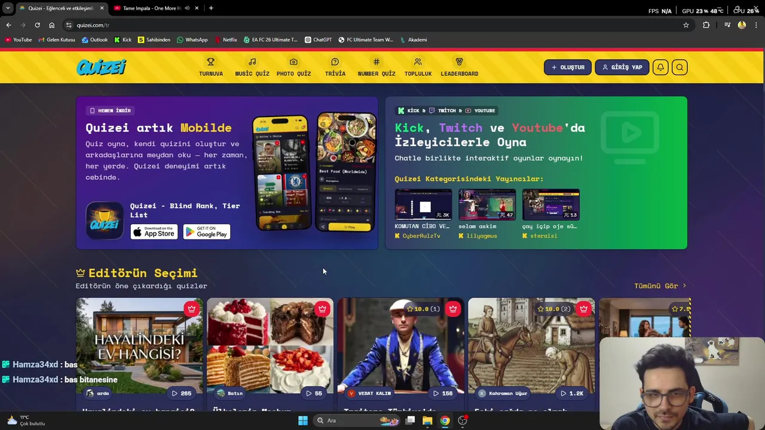The width and height of the screenshot is (765, 430).
Task: Click the Oluştur button
Action: [568, 67]
